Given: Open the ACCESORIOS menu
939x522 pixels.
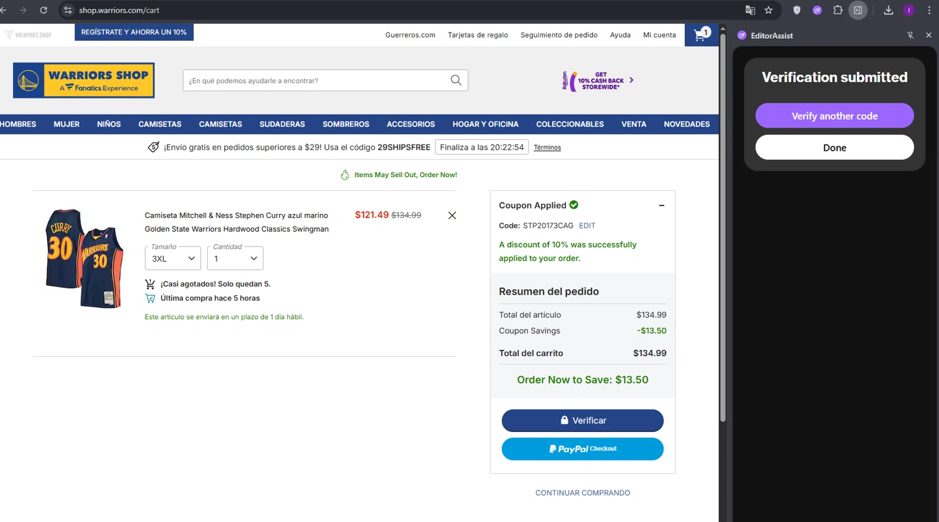Looking at the screenshot, I should [x=411, y=124].
